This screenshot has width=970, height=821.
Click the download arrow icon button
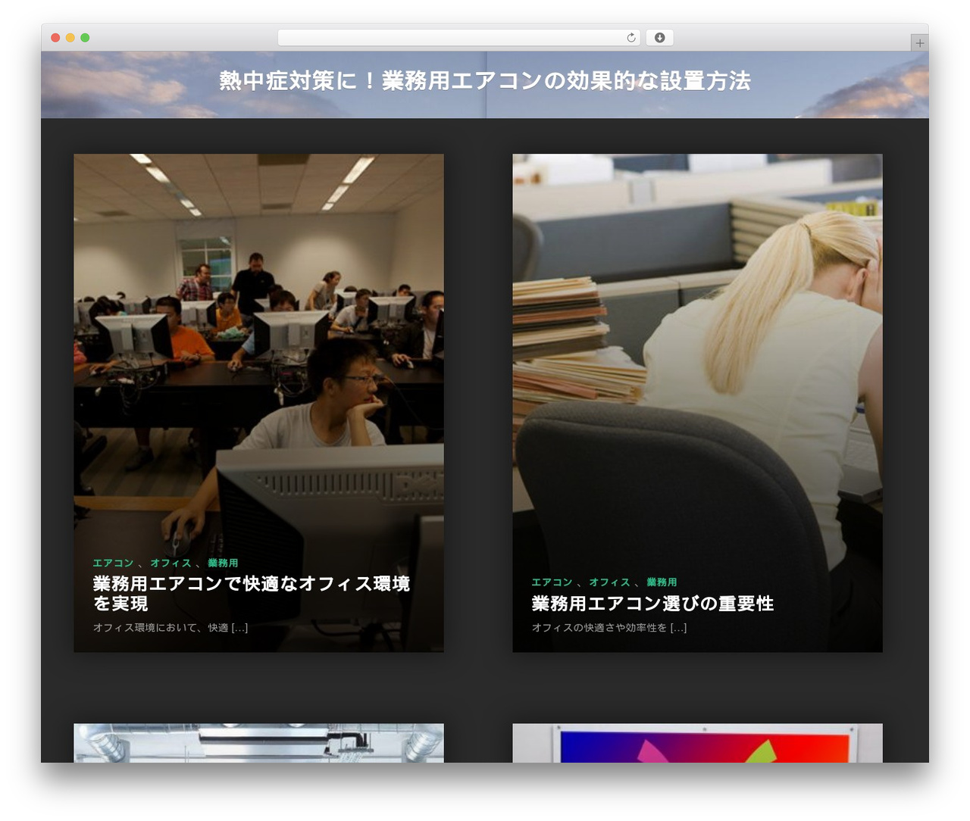coord(659,38)
